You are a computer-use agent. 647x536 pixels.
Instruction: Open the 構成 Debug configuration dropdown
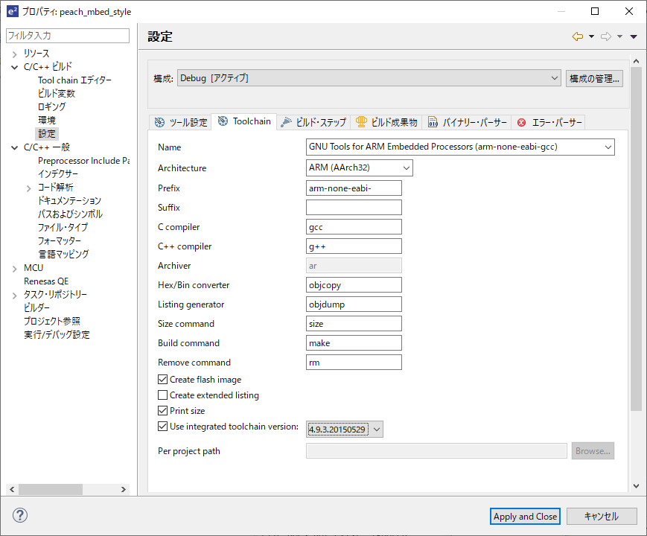369,78
